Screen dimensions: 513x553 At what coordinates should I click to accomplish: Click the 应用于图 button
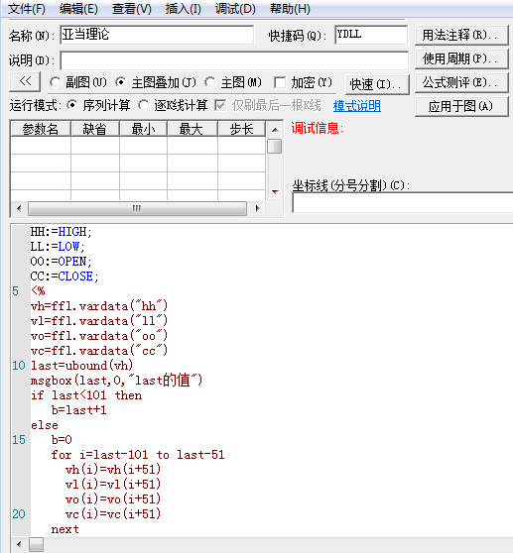tap(461, 106)
